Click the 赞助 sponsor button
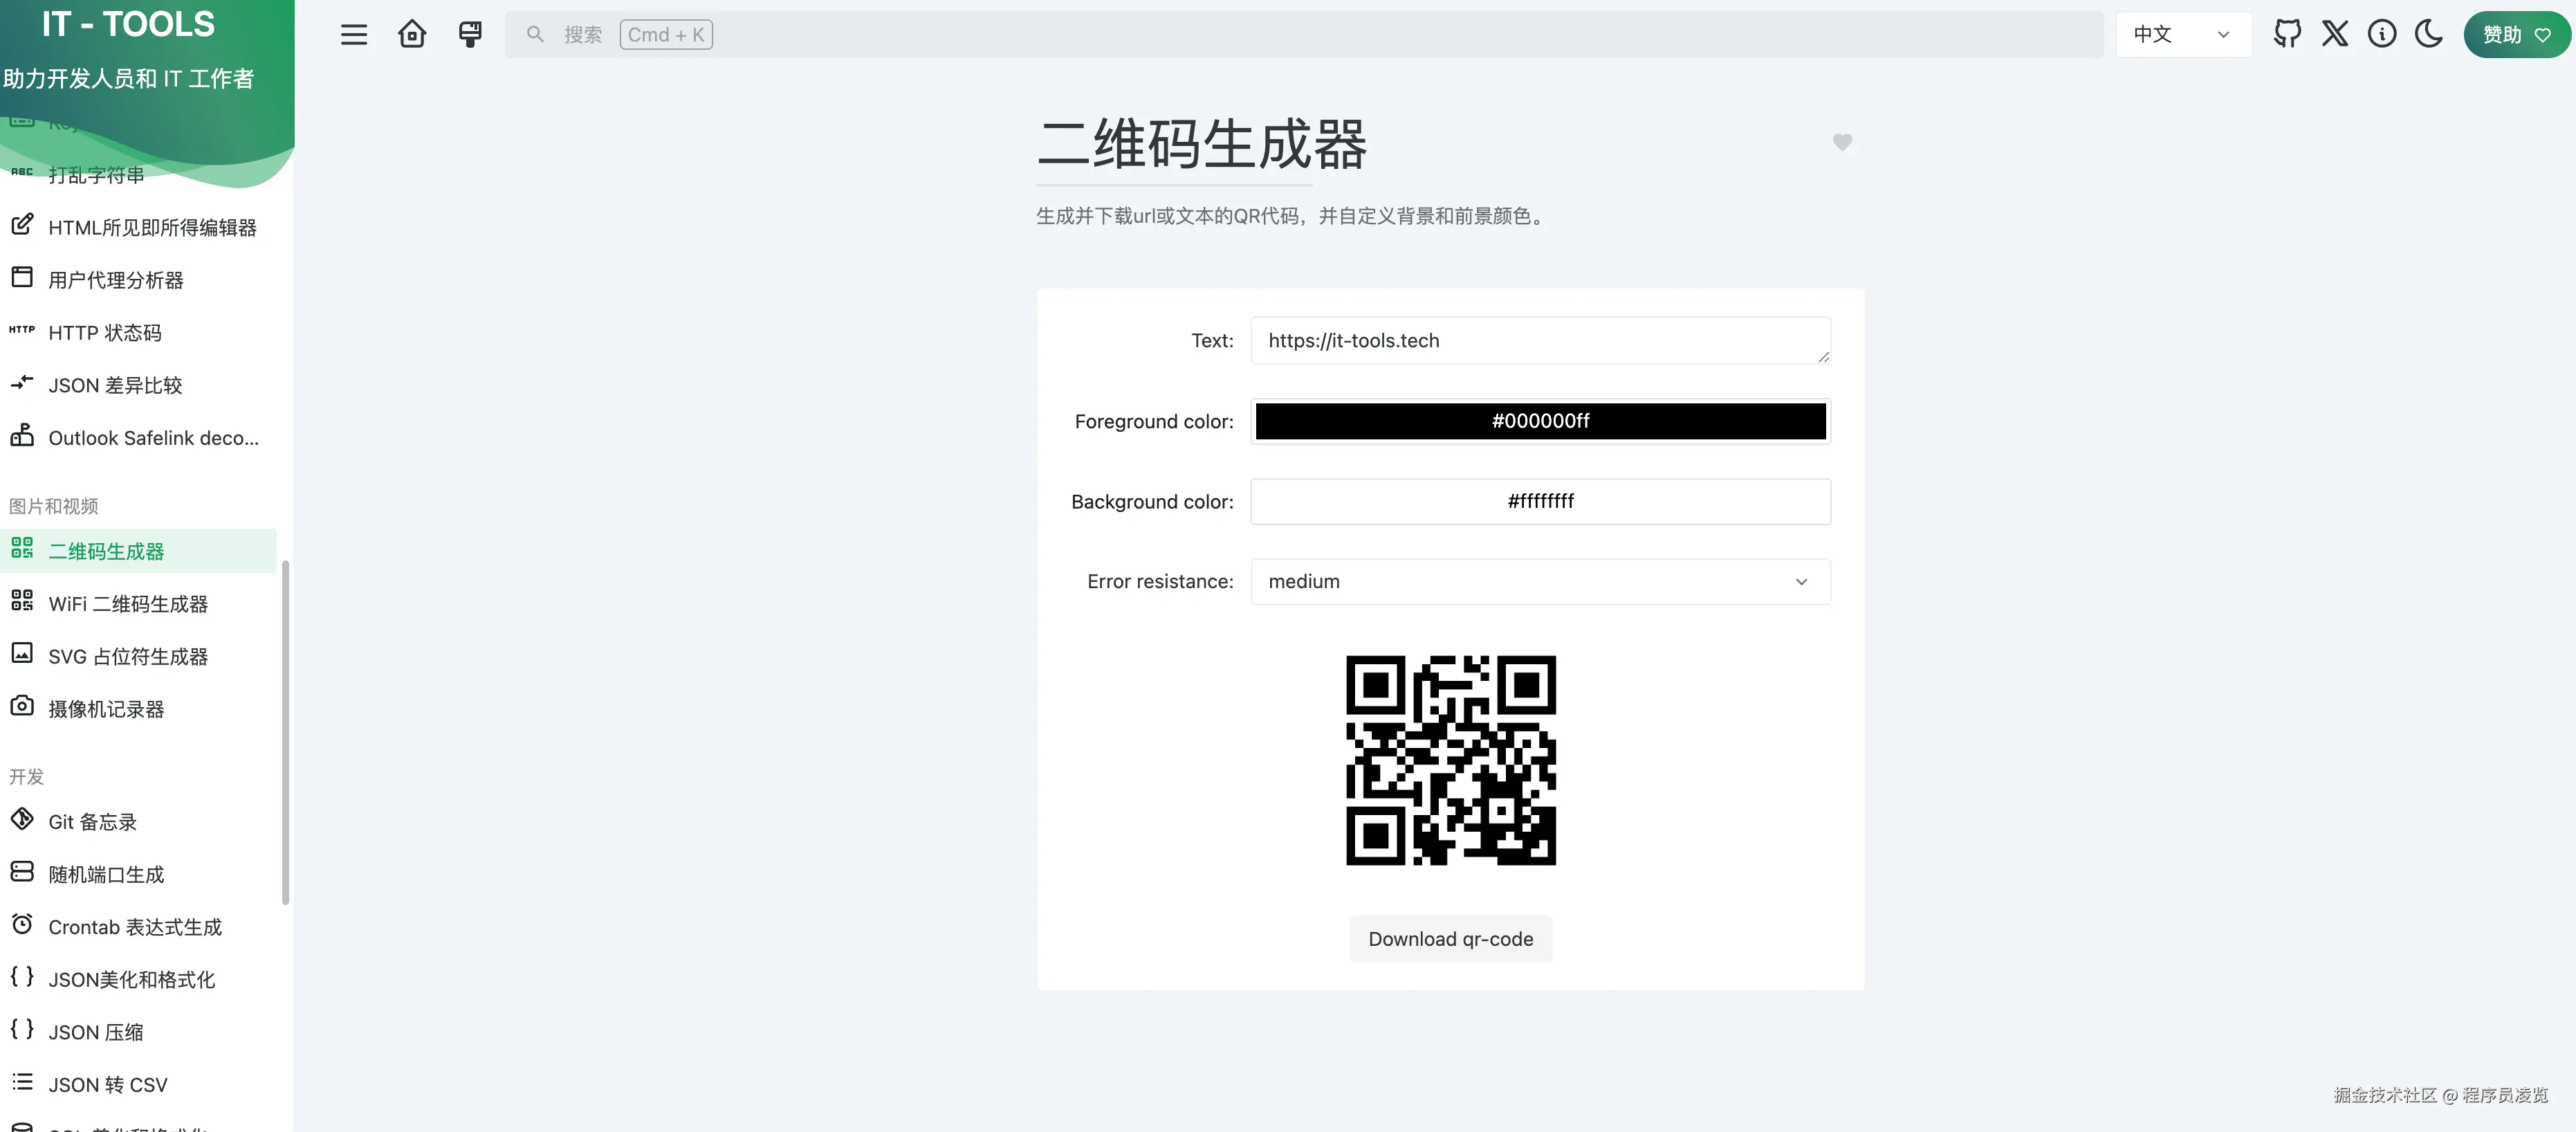 [2516, 35]
